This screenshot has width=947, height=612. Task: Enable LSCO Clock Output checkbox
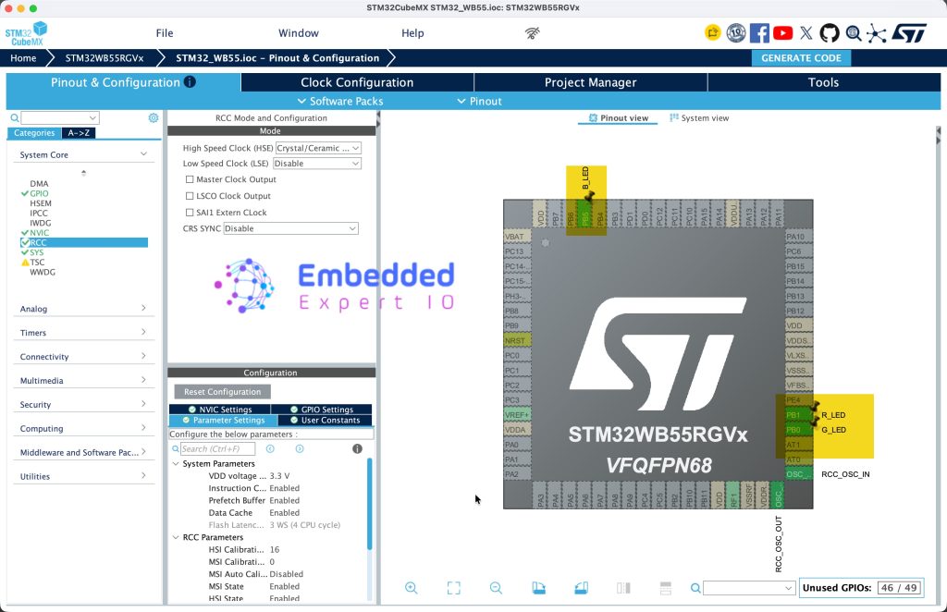click(x=190, y=196)
